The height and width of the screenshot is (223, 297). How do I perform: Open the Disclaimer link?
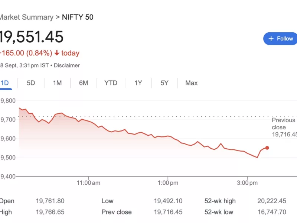(67, 65)
